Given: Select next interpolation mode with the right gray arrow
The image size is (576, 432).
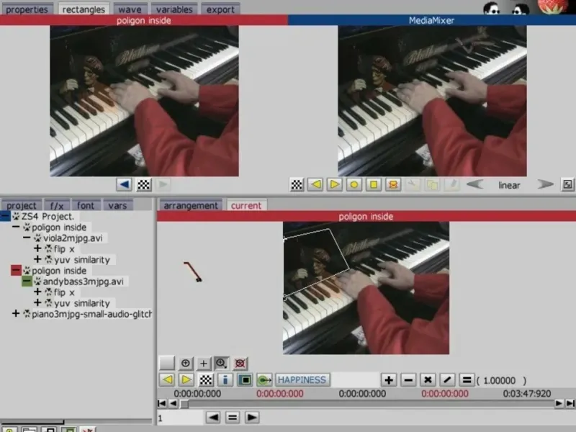Looking at the screenshot, I should tap(545, 184).
